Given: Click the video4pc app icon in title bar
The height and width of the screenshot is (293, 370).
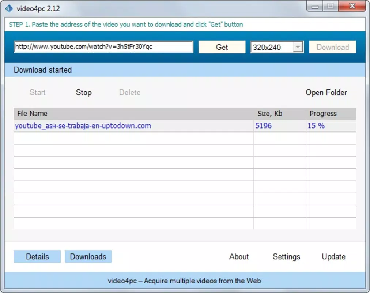Looking at the screenshot, I should tap(9, 8).
